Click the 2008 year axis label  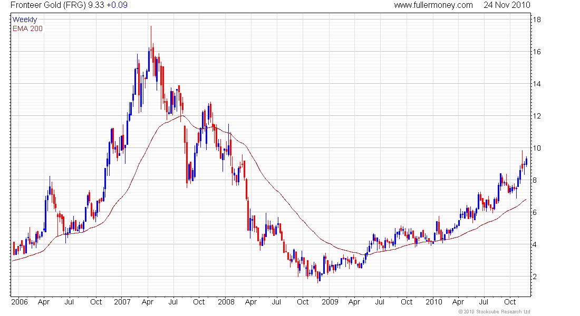point(226,302)
